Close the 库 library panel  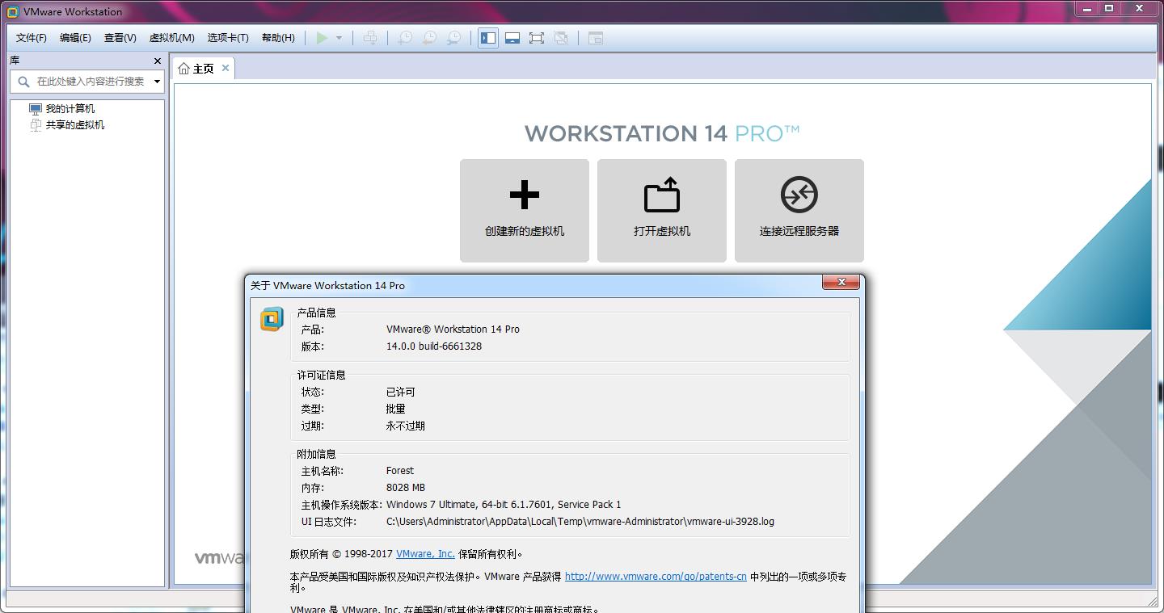[158, 61]
